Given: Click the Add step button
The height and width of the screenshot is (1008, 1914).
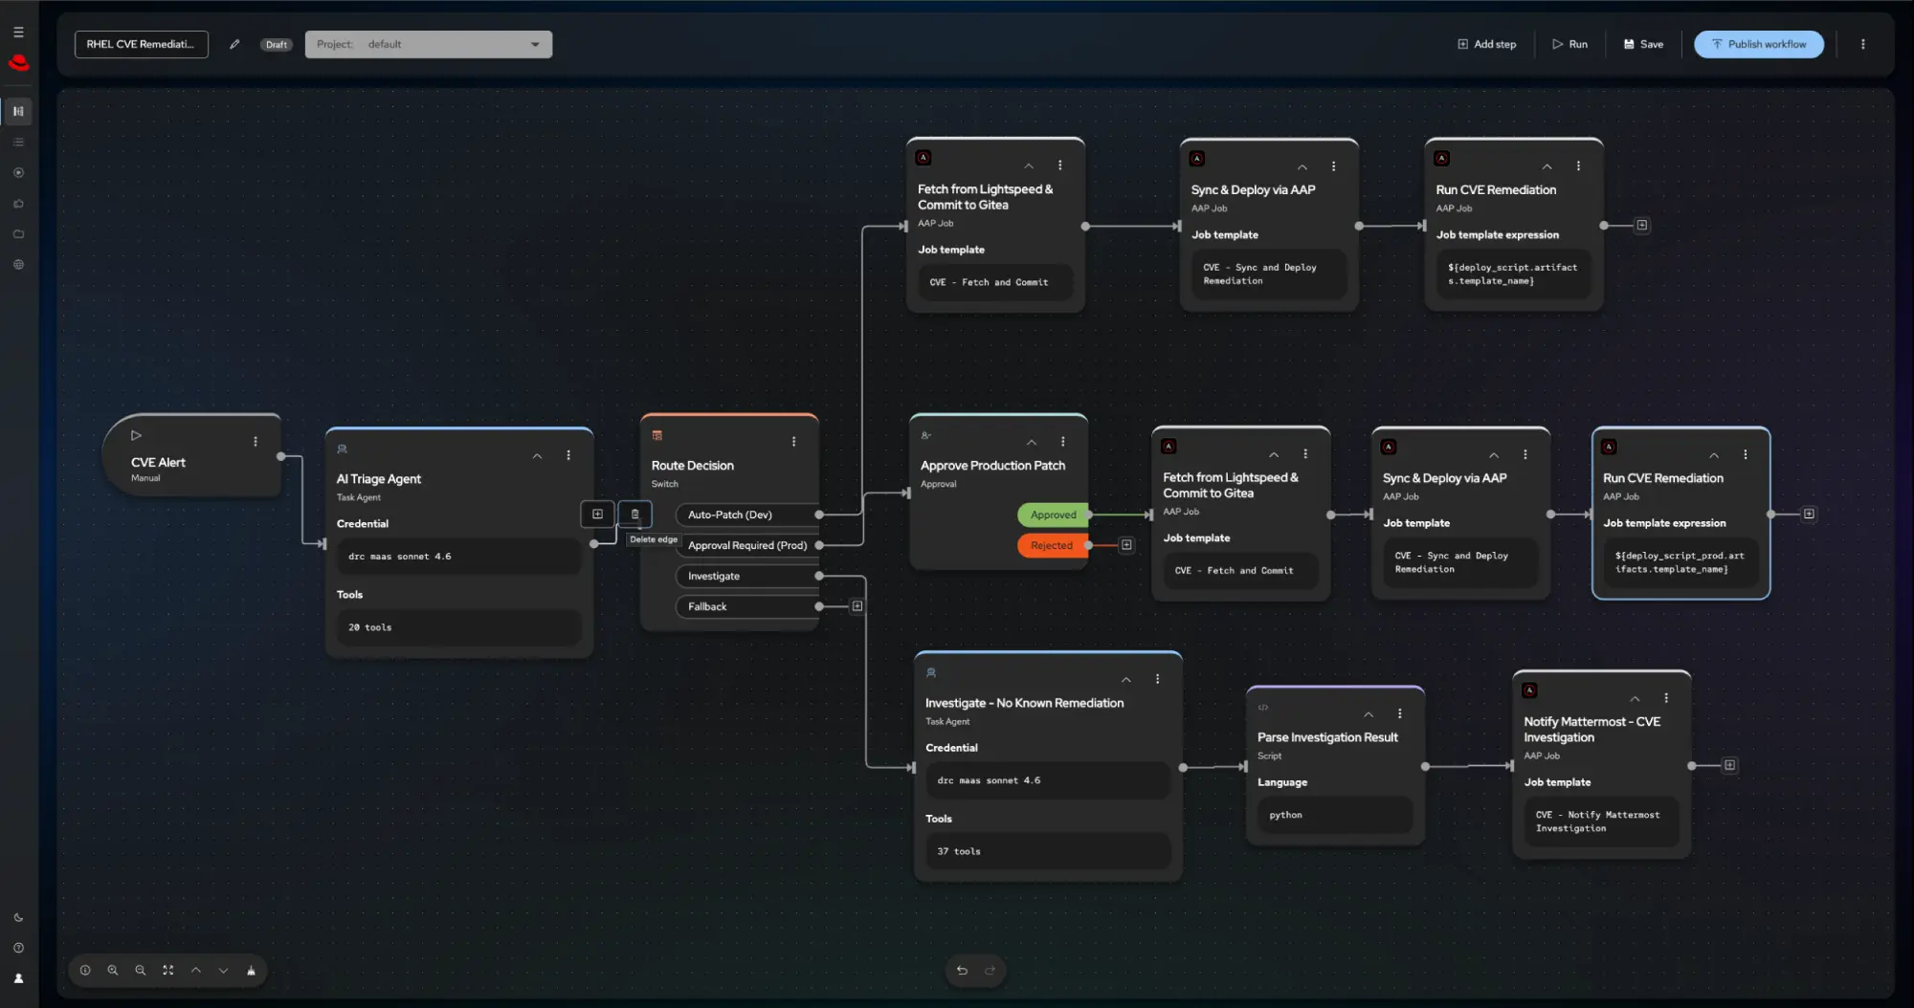Looking at the screenshot, I should coord(1486,44).
